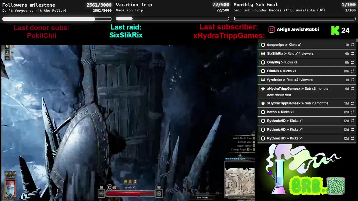Click the xHydraTrippGames last subscriber name
This screenshot has width=358, height=201.
coord(229,36)
